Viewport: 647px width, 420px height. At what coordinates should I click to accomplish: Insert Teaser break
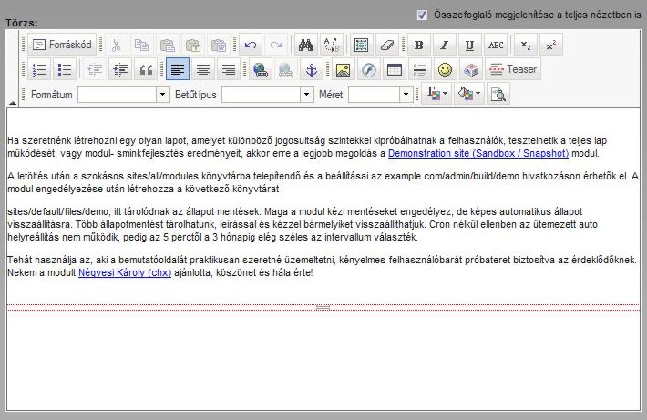513,69
